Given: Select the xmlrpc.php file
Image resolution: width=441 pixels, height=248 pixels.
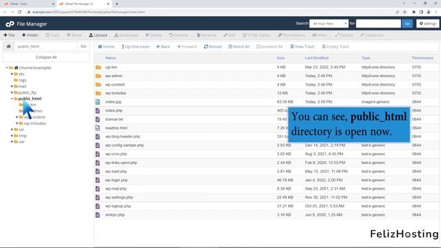Looking at the screenshot, I should (115, 215).
